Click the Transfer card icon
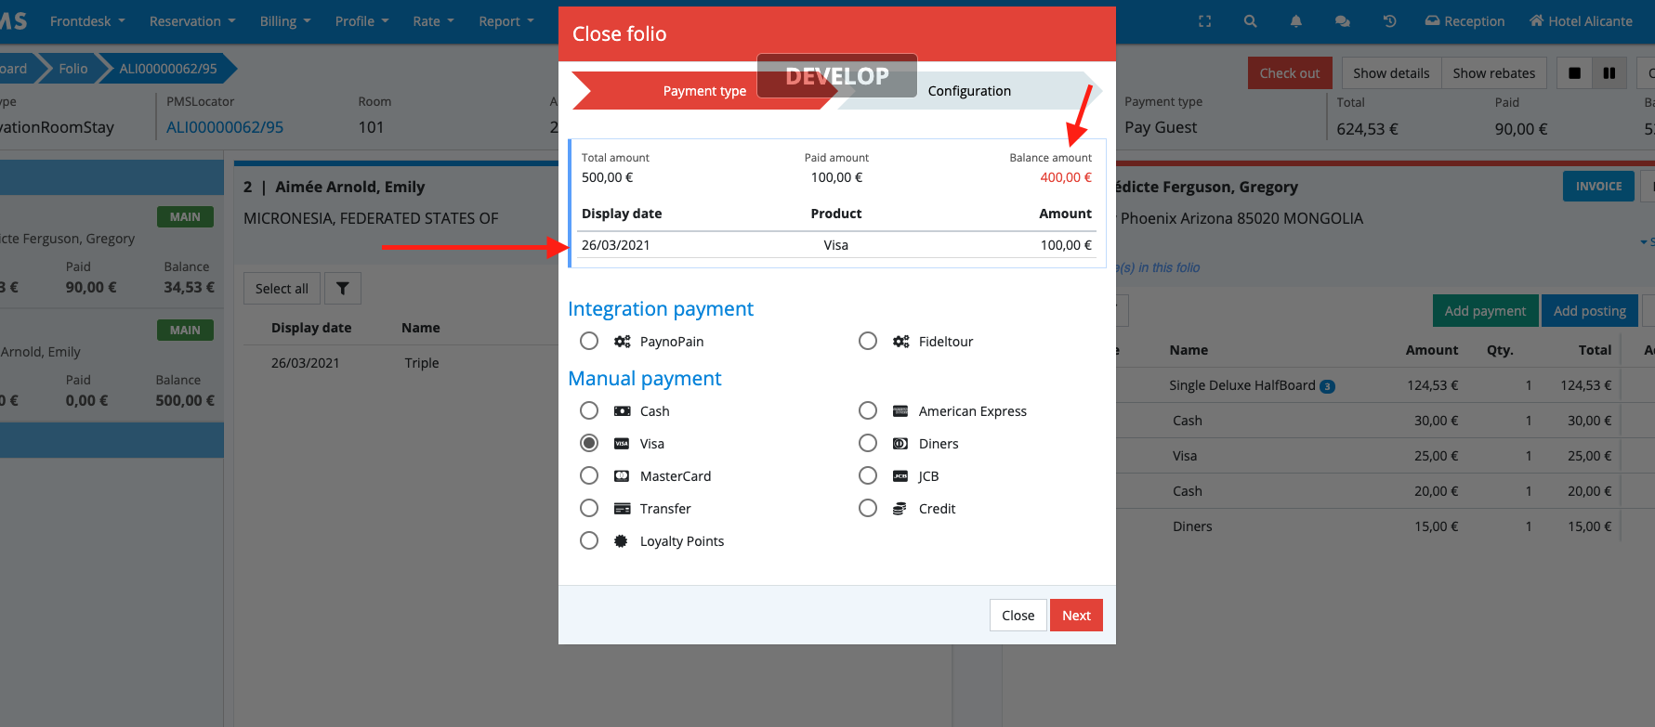1655x727 pixels. click(622, 509)
